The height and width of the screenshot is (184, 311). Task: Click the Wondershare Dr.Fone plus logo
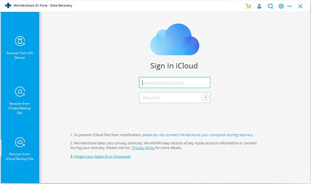tap(8, 5)
